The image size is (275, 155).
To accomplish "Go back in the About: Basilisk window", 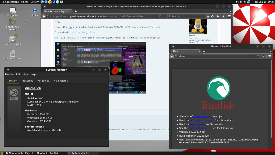I will 172,56.
